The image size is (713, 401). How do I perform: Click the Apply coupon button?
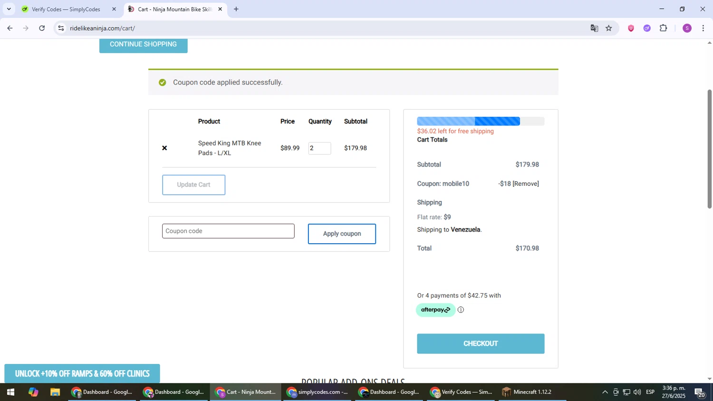[342, 234]
